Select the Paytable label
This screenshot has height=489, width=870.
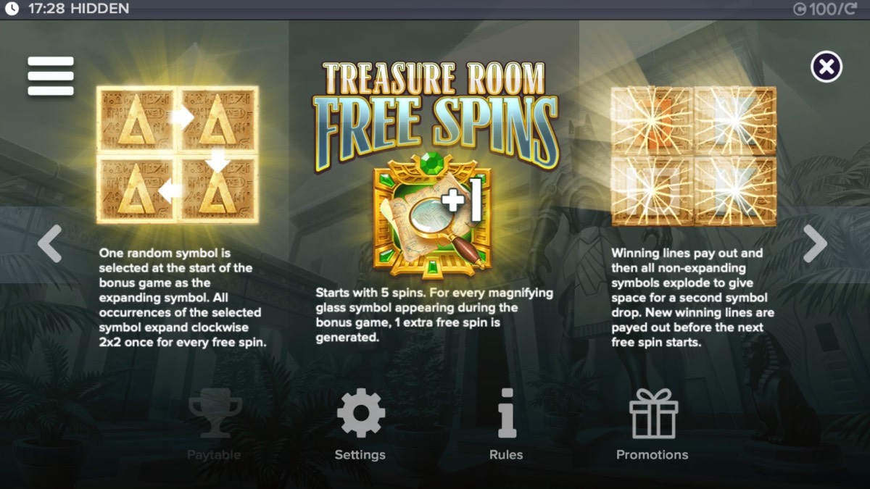[x=214, y=455]
